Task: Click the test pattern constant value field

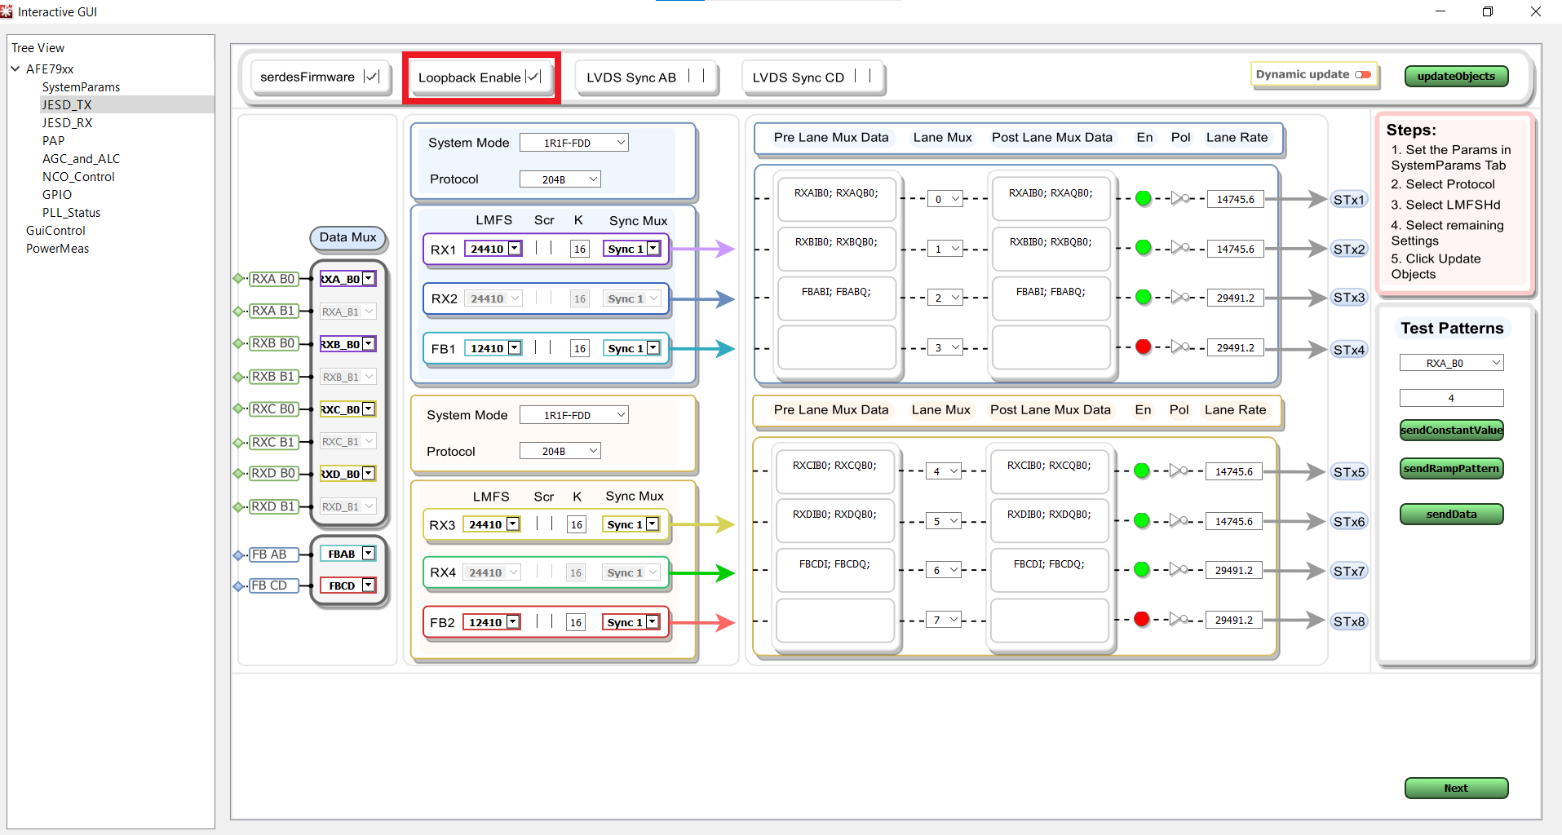Action: pyautogui.click(x=1451, y=398)
